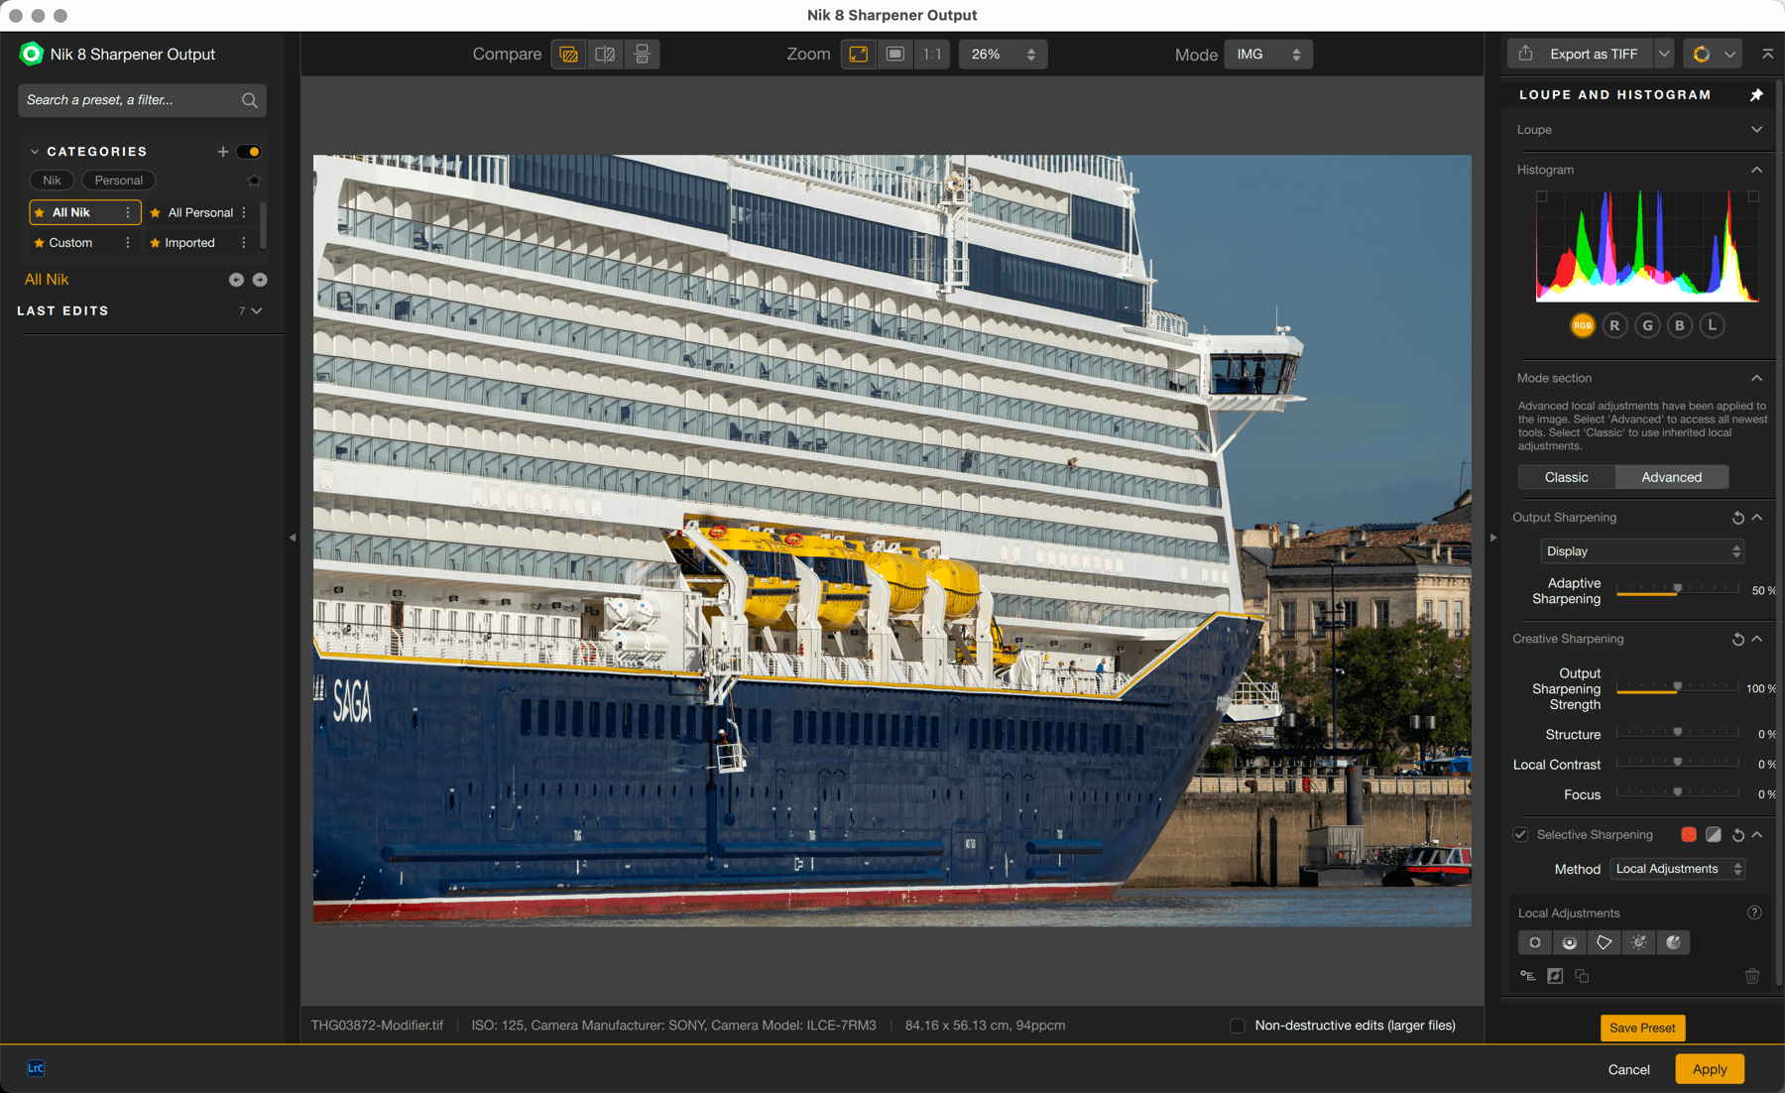
Task: Expand the Loupe section
Action: click(1757, 130)
